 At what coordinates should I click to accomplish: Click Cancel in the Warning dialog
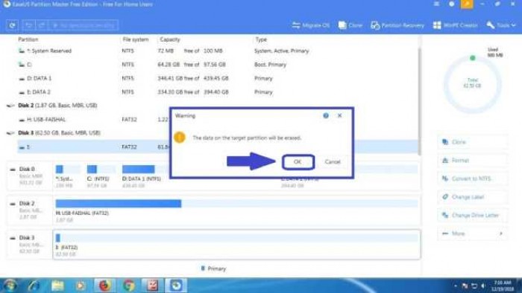(333, 162)
